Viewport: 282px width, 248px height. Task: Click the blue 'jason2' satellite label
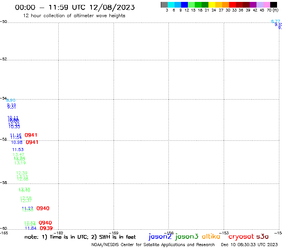[x=160, y=237]
